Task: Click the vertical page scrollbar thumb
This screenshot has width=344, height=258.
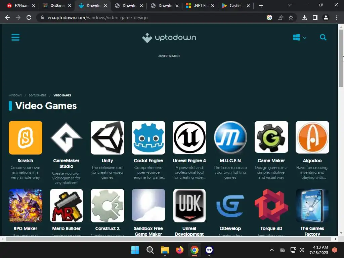Action: [341, 58]
